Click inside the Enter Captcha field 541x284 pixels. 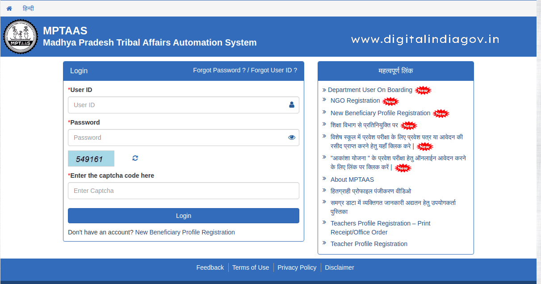coord(184,191)
